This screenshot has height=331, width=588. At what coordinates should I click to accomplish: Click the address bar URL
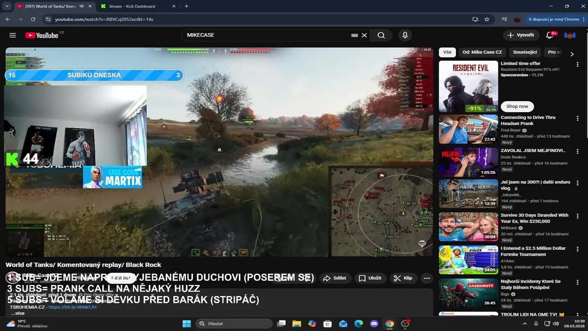[104, 19]
